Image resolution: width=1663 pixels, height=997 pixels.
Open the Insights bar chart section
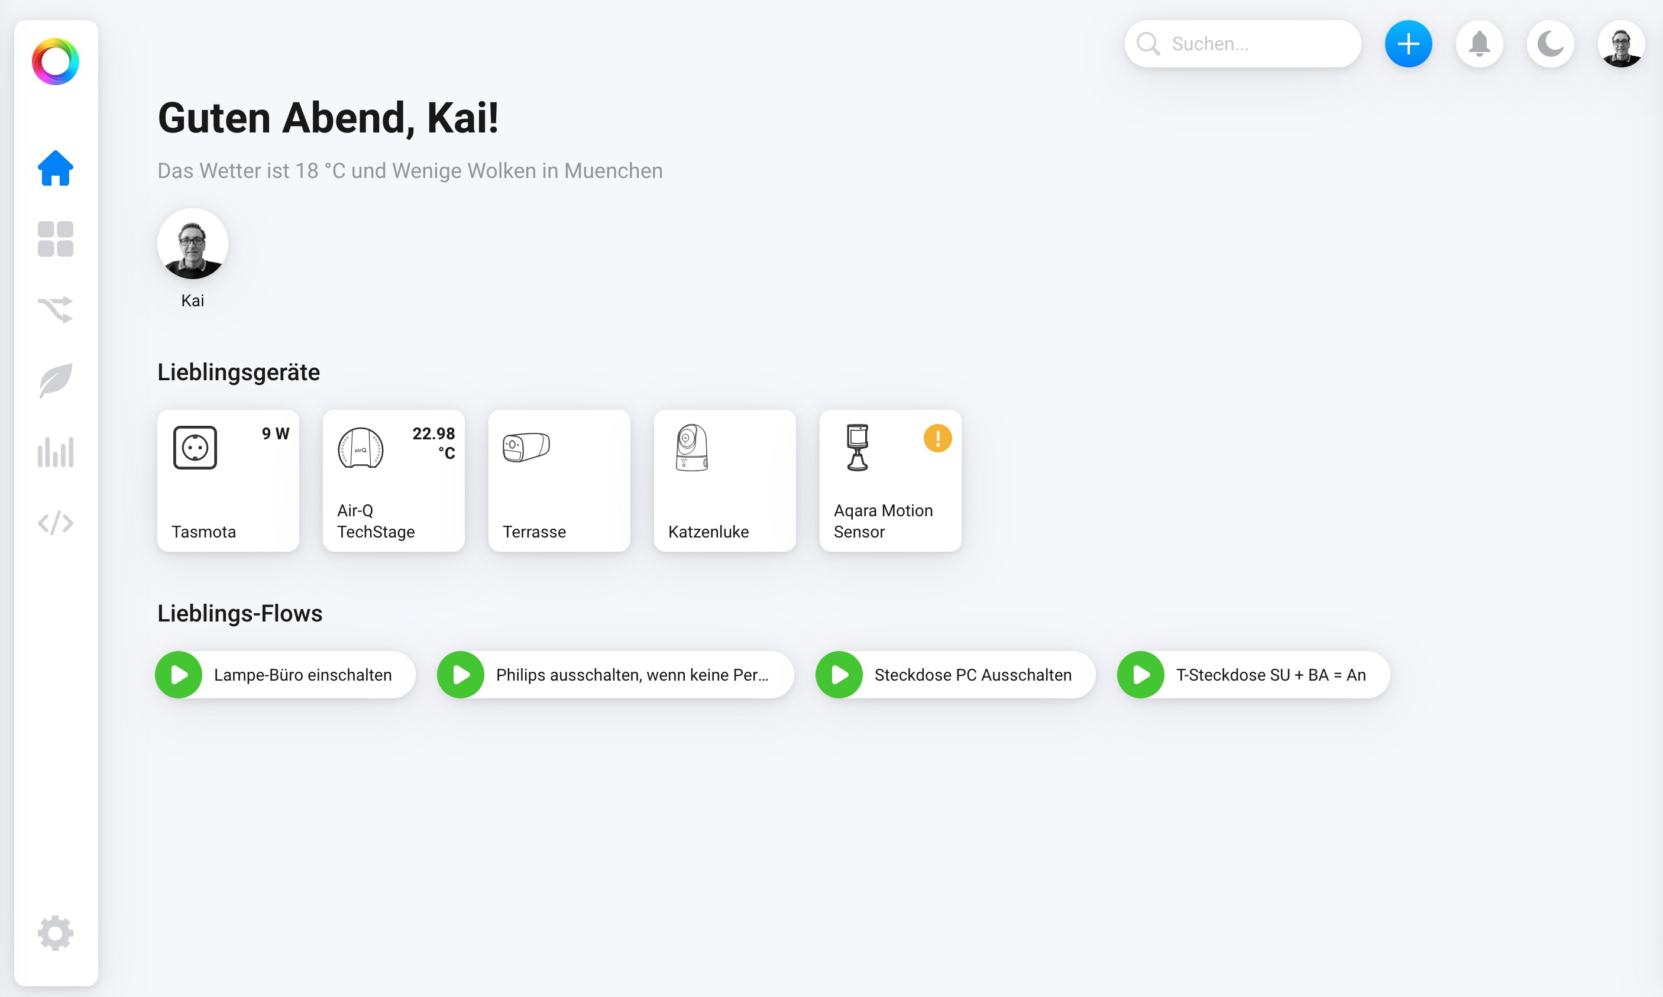pos(55,451)
